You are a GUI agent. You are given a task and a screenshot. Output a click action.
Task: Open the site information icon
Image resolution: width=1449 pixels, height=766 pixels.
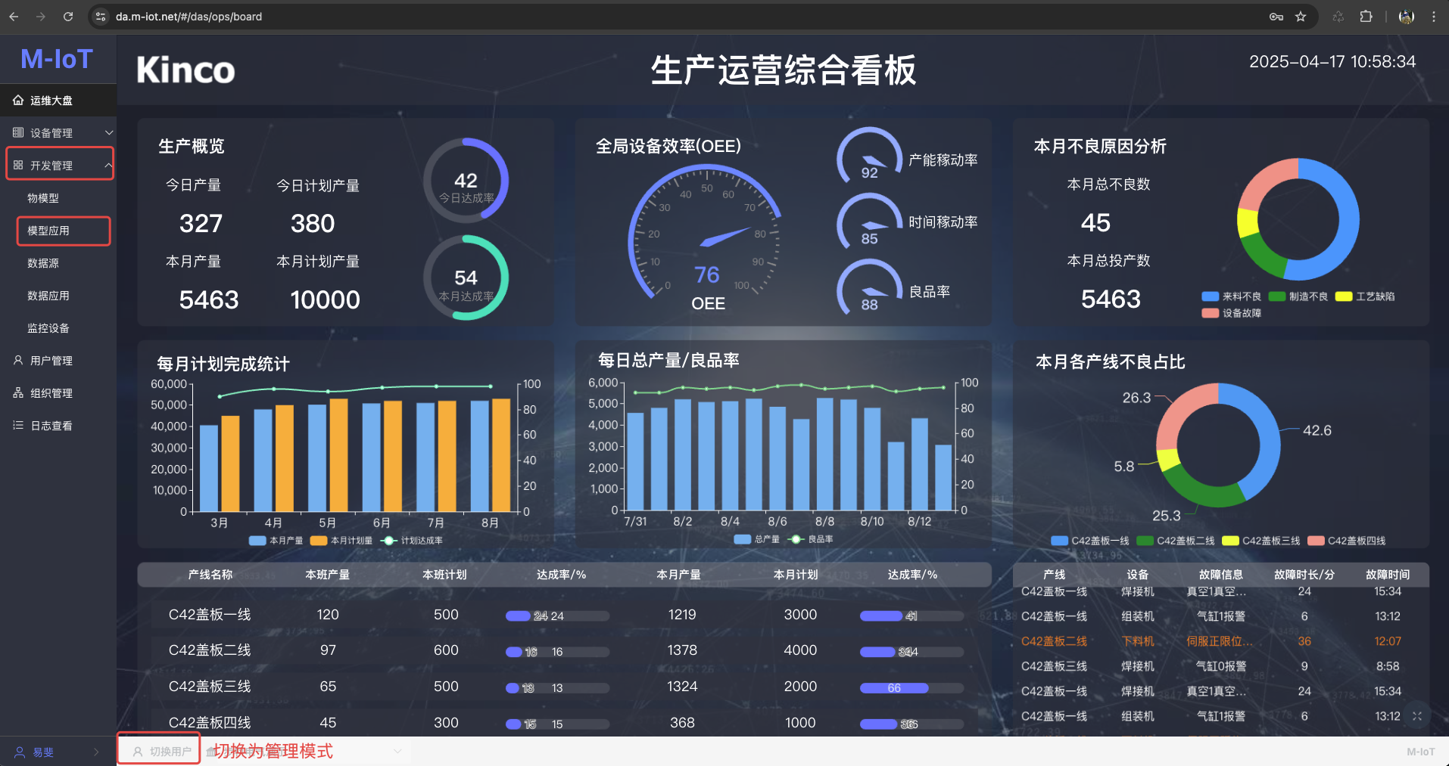(101, 16)
